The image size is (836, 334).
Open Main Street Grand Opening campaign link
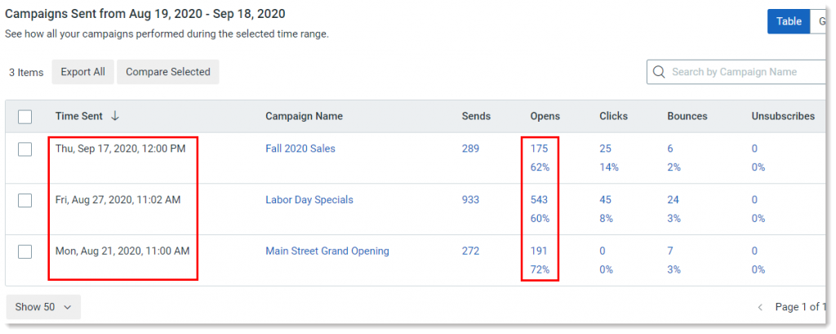coord(327,251)
